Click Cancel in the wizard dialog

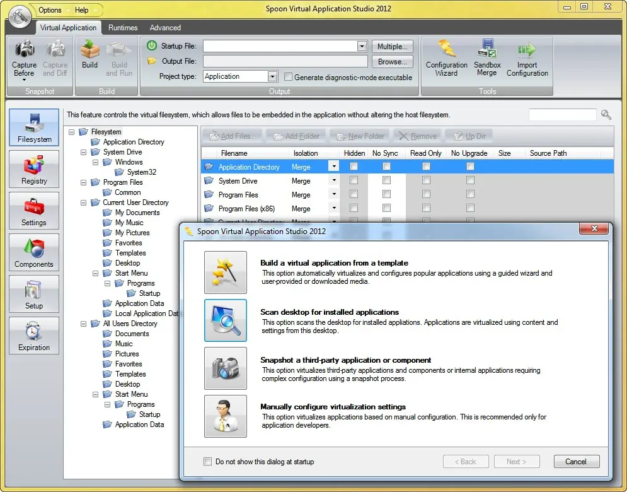pyautogui.click(x=576, y=462)
